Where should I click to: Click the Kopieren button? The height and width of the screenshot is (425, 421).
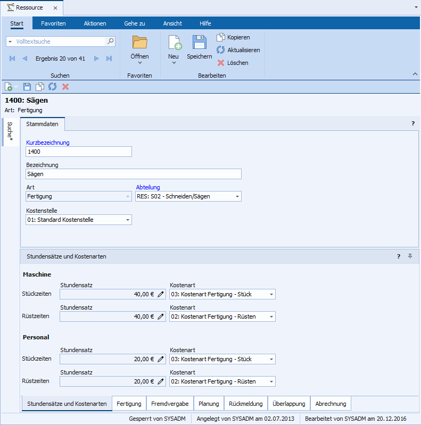pos(233,37)
